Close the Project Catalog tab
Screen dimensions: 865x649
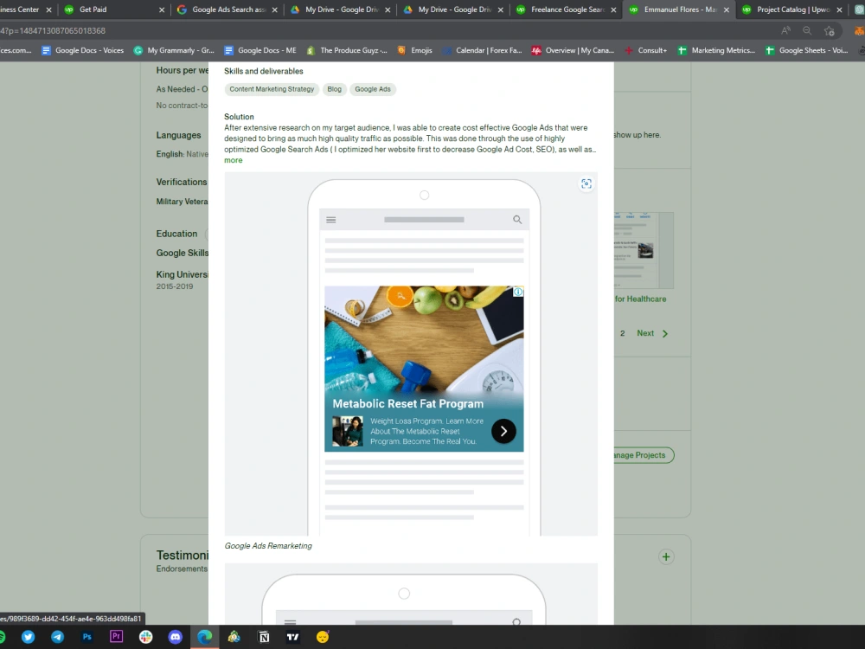(839, 10)
